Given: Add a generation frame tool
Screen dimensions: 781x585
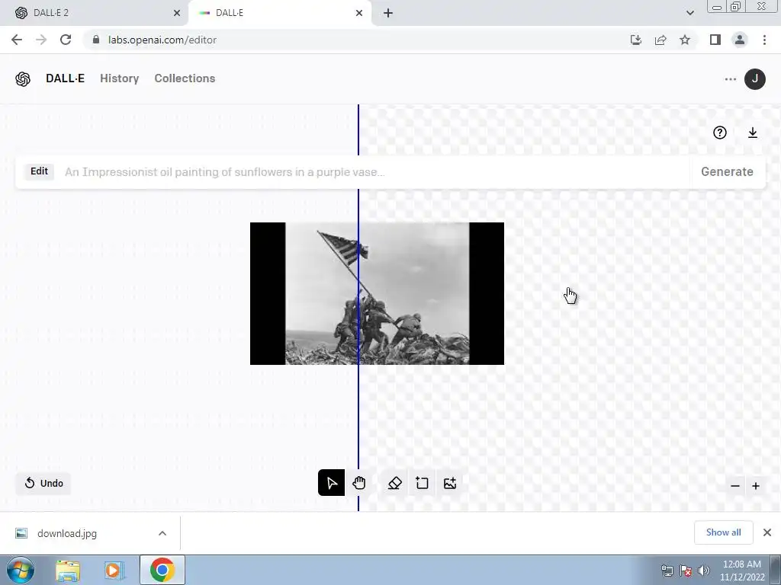Looking at the screenshot, I should click(x=422, y=483).
